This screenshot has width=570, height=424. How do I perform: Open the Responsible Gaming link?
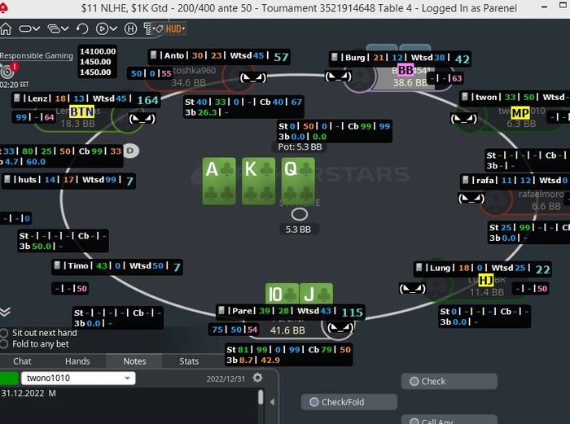[37, 55]
